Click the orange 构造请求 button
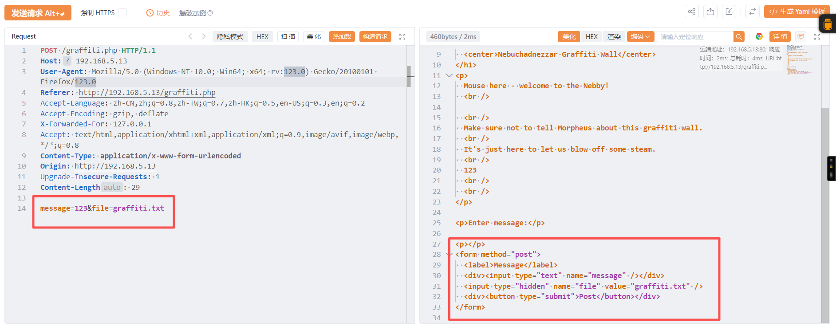This screenshot has height=330, width=836. pyautogui.click(x=375, y=37)
